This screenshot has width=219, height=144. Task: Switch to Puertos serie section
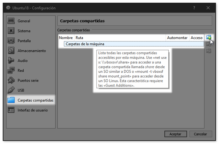click(x=31, y=80)
